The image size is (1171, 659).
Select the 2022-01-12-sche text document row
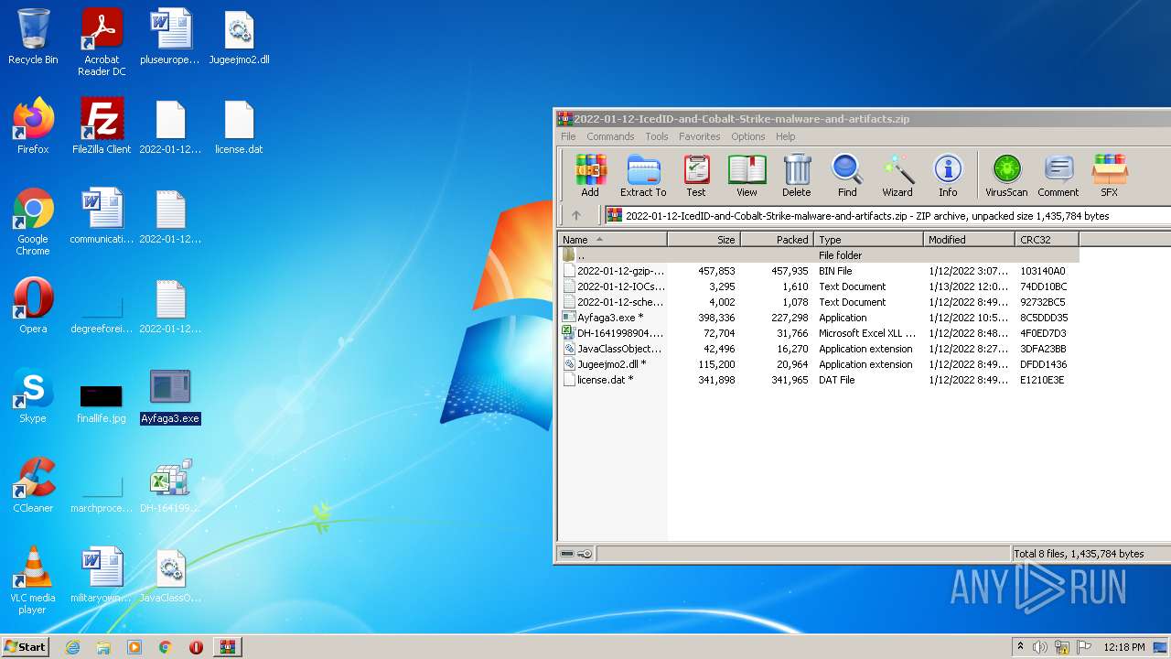pyautogui.click(x=819, y=302)
